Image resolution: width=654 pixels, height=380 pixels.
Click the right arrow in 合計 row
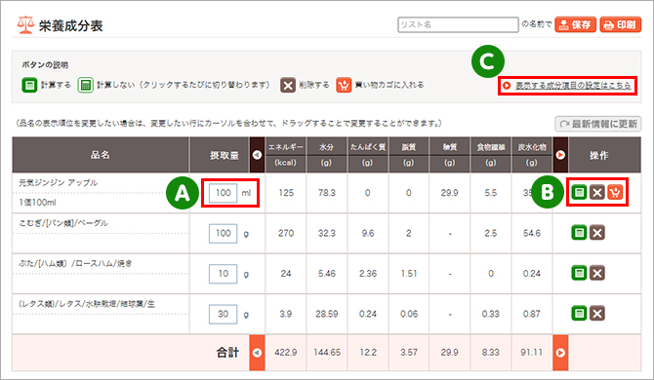[x=560, y=353]
